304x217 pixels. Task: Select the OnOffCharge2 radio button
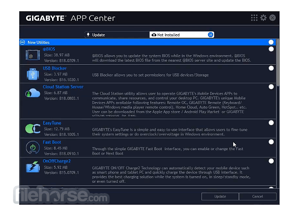[271, 161]
